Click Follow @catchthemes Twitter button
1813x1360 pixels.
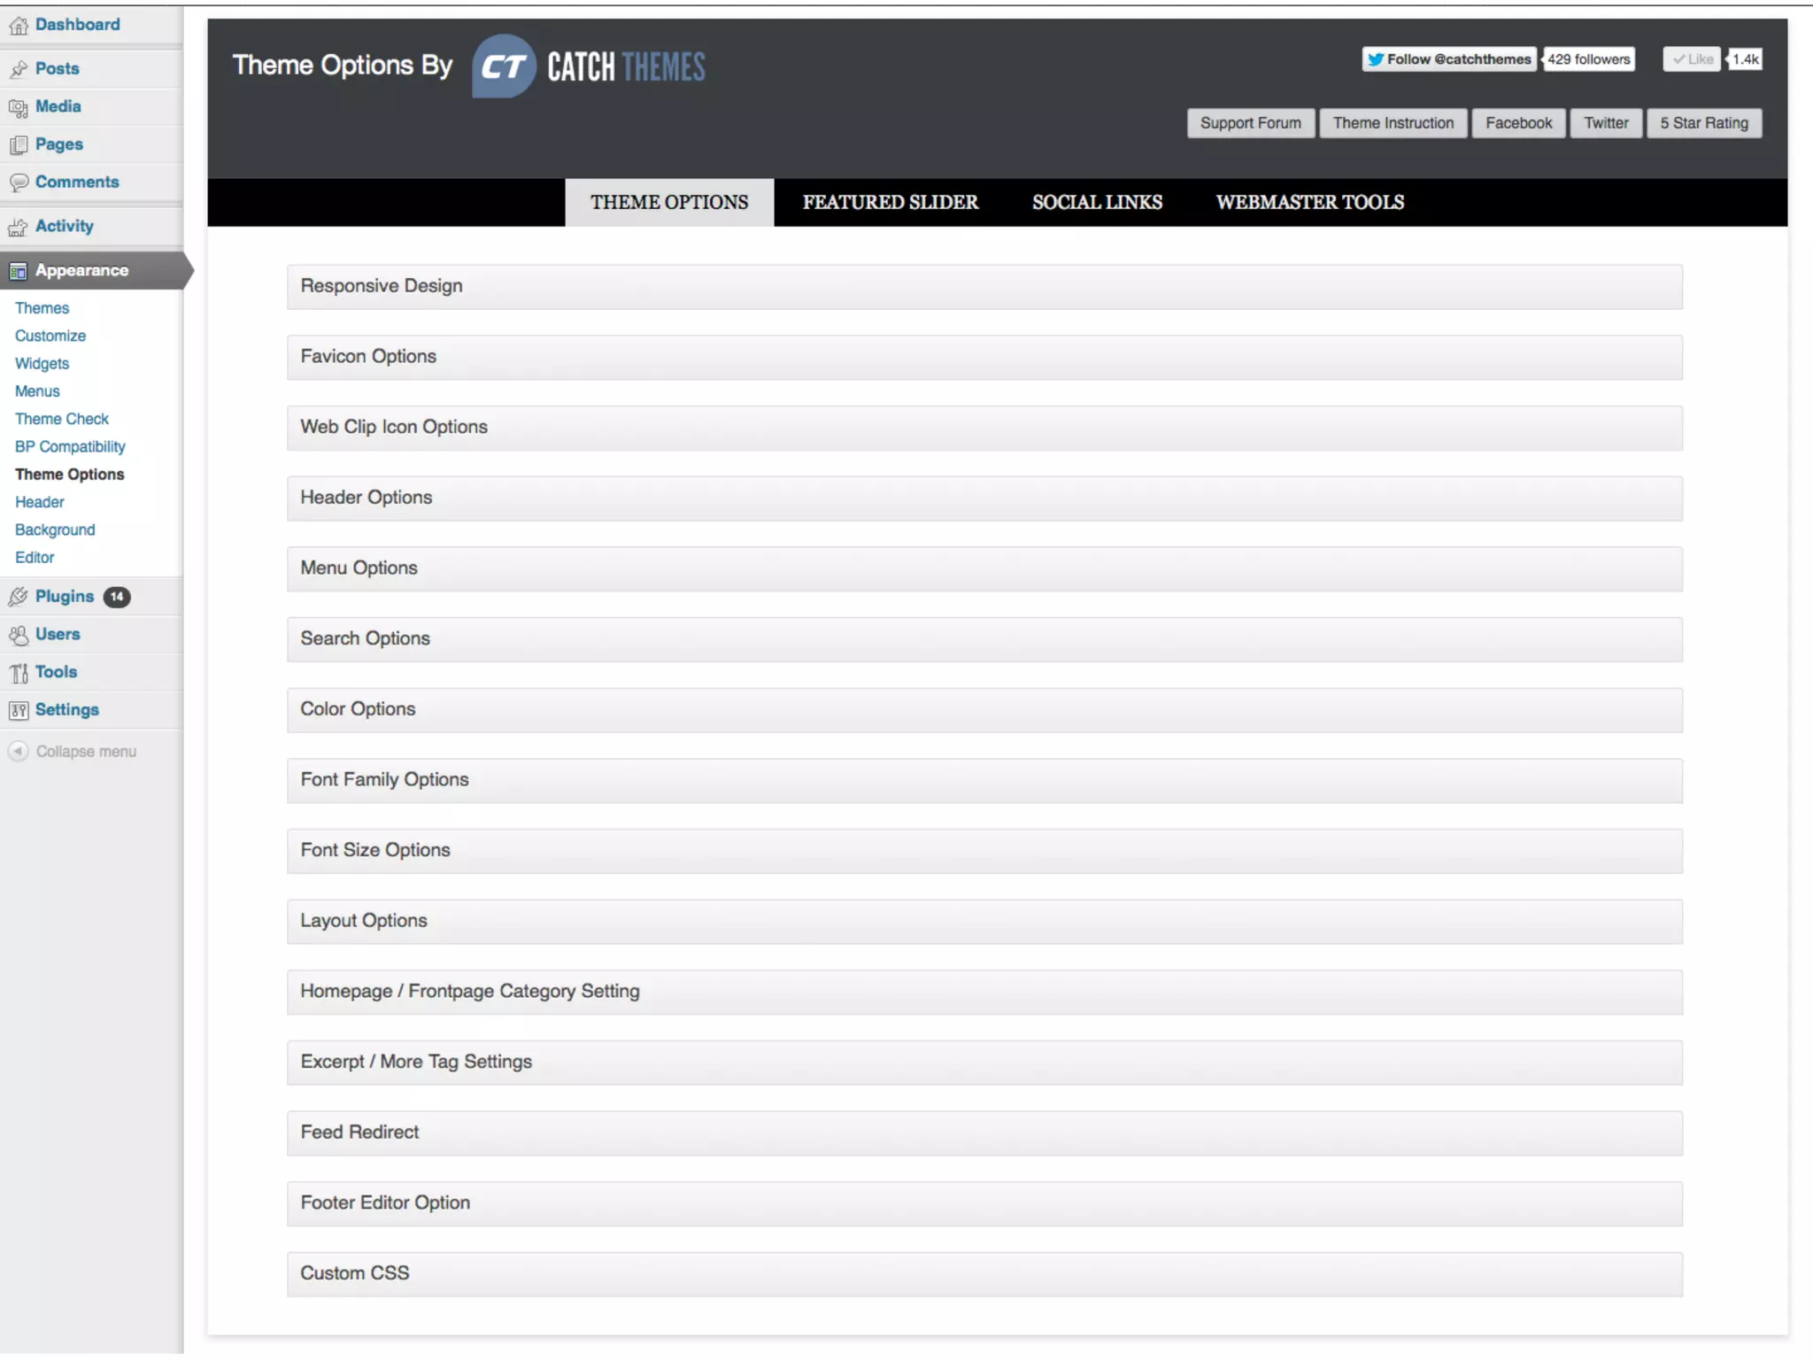1448,59
